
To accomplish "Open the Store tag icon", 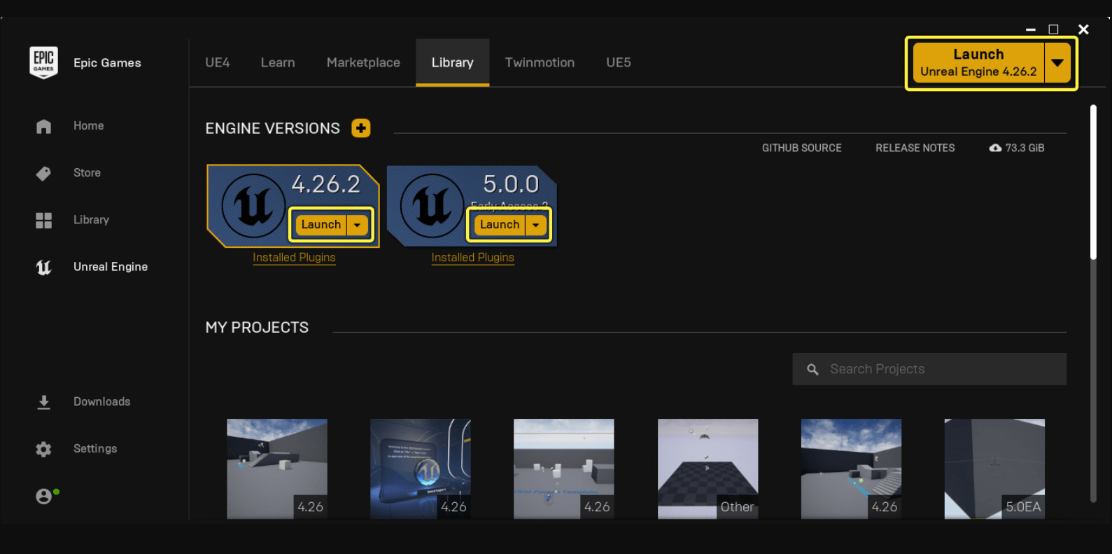I will (x=43, y=173).
